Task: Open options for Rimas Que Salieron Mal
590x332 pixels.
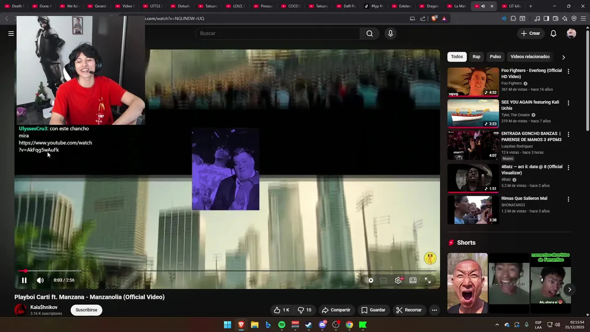Action: [568, 199]
